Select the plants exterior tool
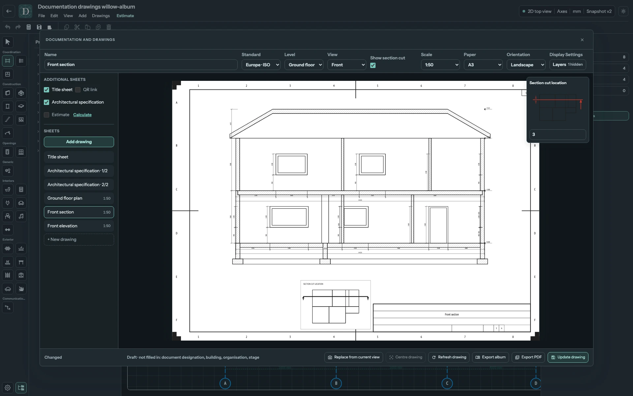This screenshot has height=396, width=633. pyautogui.click(x=21, y=289)
